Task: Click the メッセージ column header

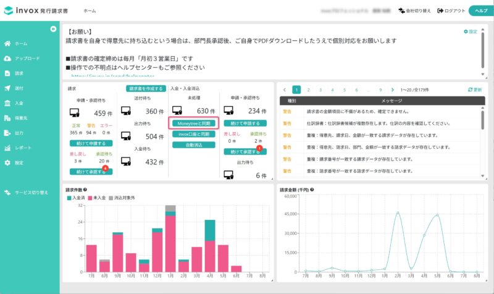Action: (391, 101)
